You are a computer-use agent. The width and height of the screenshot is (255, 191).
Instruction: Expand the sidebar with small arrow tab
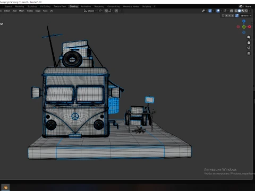click(252, 23)
